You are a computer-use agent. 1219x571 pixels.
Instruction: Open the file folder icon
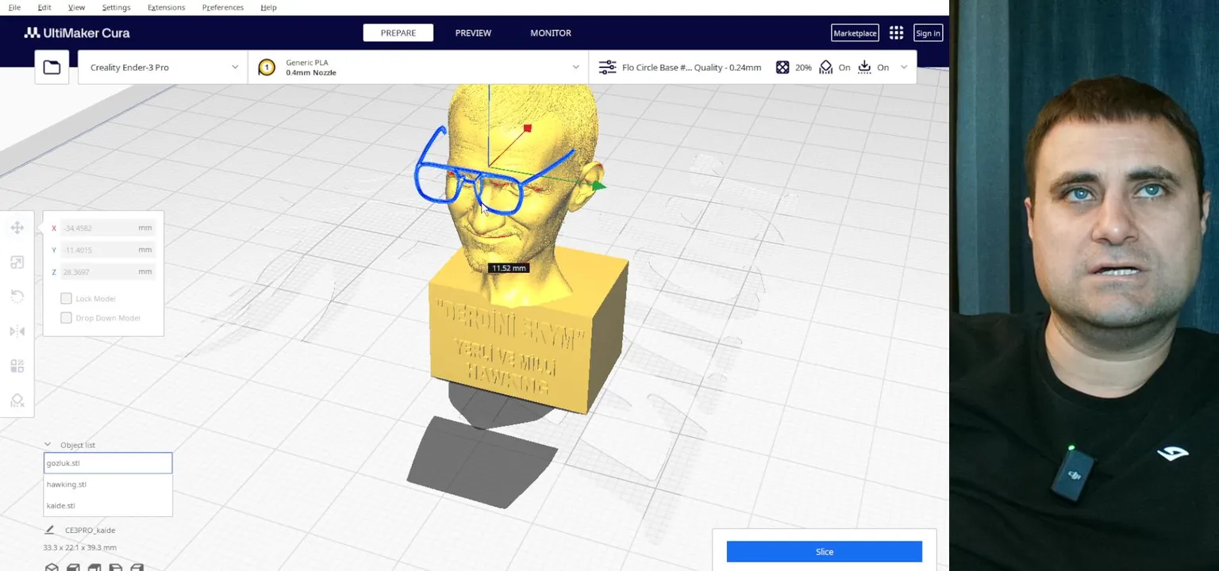52,67
